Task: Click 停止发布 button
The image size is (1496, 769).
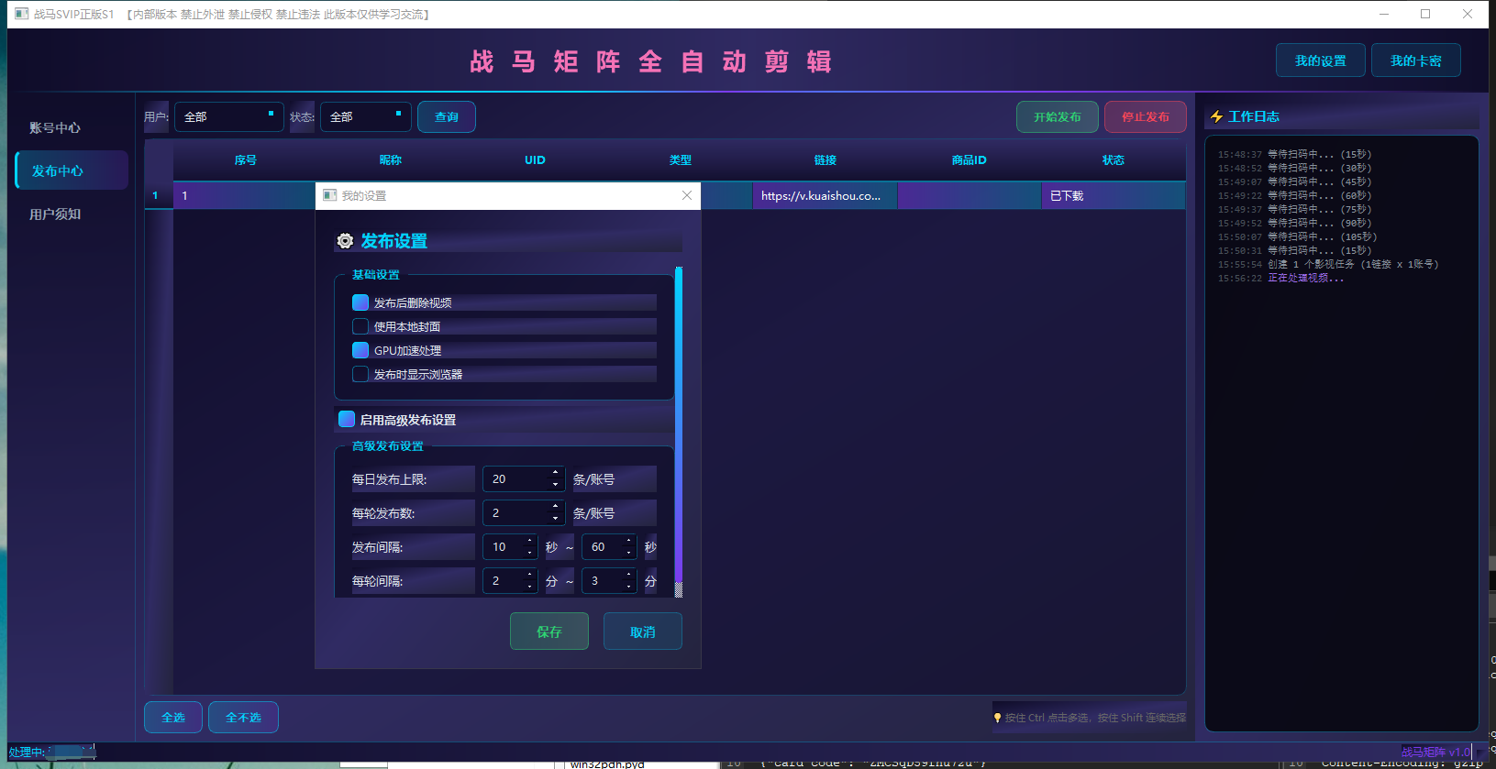Action: click(1145, 116)
